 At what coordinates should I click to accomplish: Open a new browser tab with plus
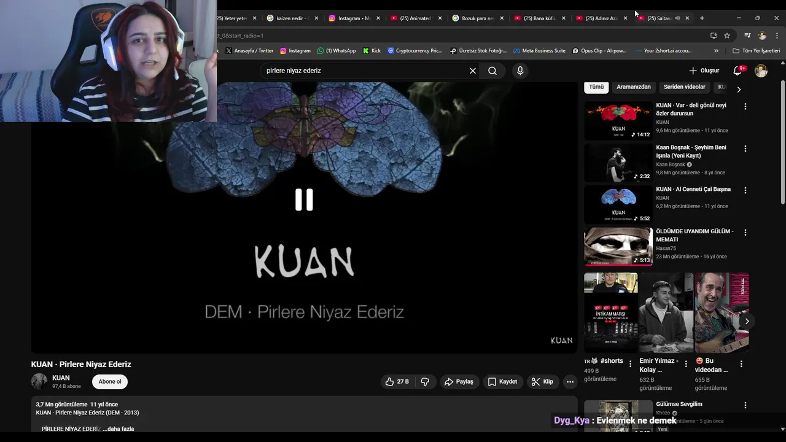click(702, 18)
